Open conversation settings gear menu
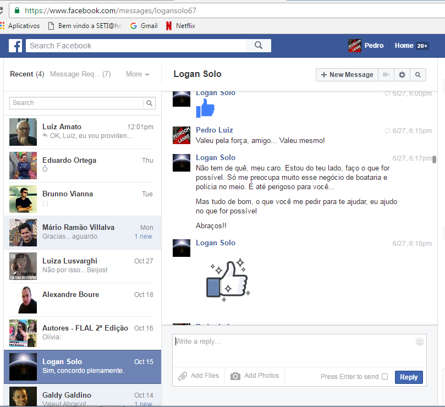The image size is (445, 407). pyautogui.click(x=402, y=75)
